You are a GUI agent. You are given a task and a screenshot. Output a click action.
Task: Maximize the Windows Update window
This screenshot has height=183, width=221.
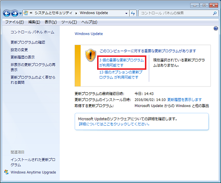[x=204, y=5]
